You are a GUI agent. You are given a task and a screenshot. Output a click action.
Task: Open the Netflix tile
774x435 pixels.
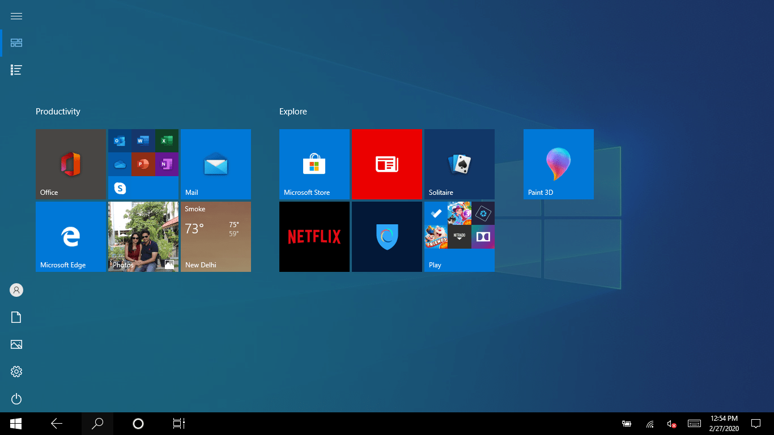coord(314,237)
